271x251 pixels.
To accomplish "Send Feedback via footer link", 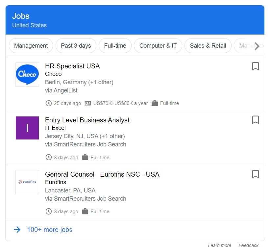I will tap(249, 245).
